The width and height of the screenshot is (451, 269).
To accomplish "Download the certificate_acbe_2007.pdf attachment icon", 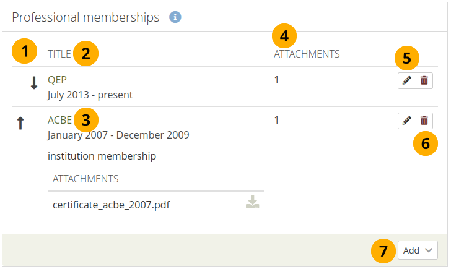I will [x=252, y=202].
